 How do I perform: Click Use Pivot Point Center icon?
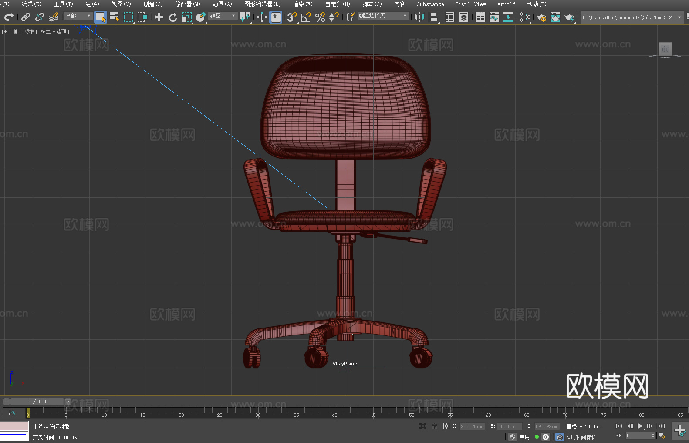[245, 17]
